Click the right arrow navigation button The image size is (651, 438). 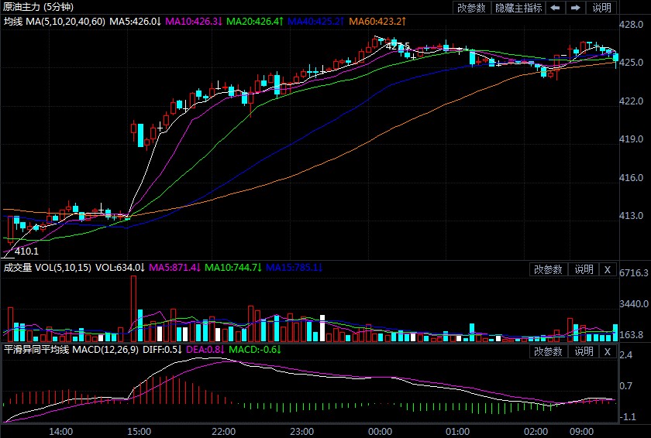(x=575, y=8)
